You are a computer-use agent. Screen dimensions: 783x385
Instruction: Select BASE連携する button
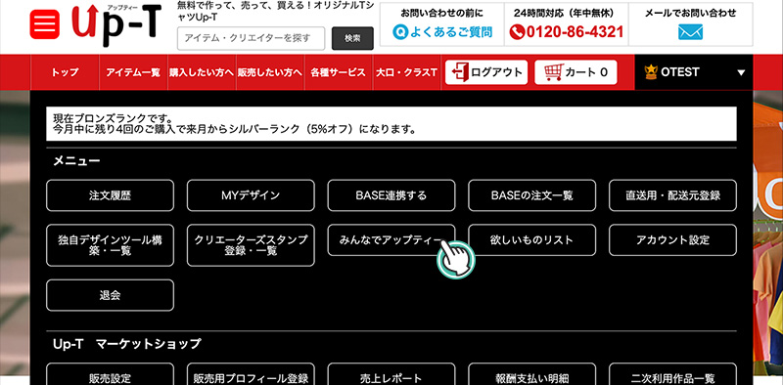click(391, 195)
